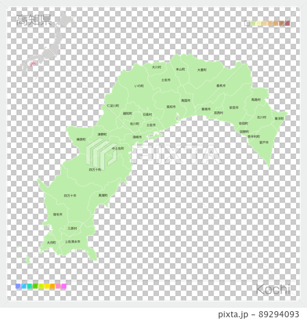The image size is (307, 320).
Task: Click the 馬路村 label on the map
Action: pyautogui.click(x=256, y=100)
